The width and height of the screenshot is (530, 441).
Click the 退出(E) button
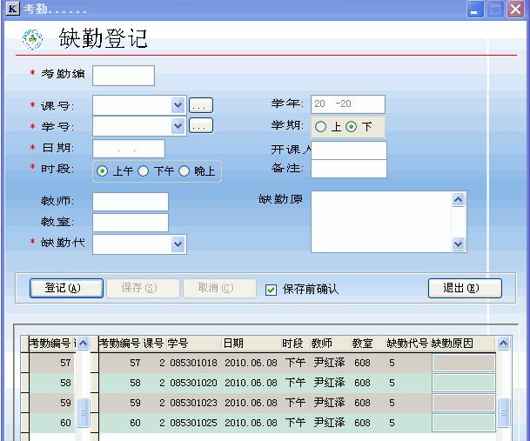[x=465, y=288]
